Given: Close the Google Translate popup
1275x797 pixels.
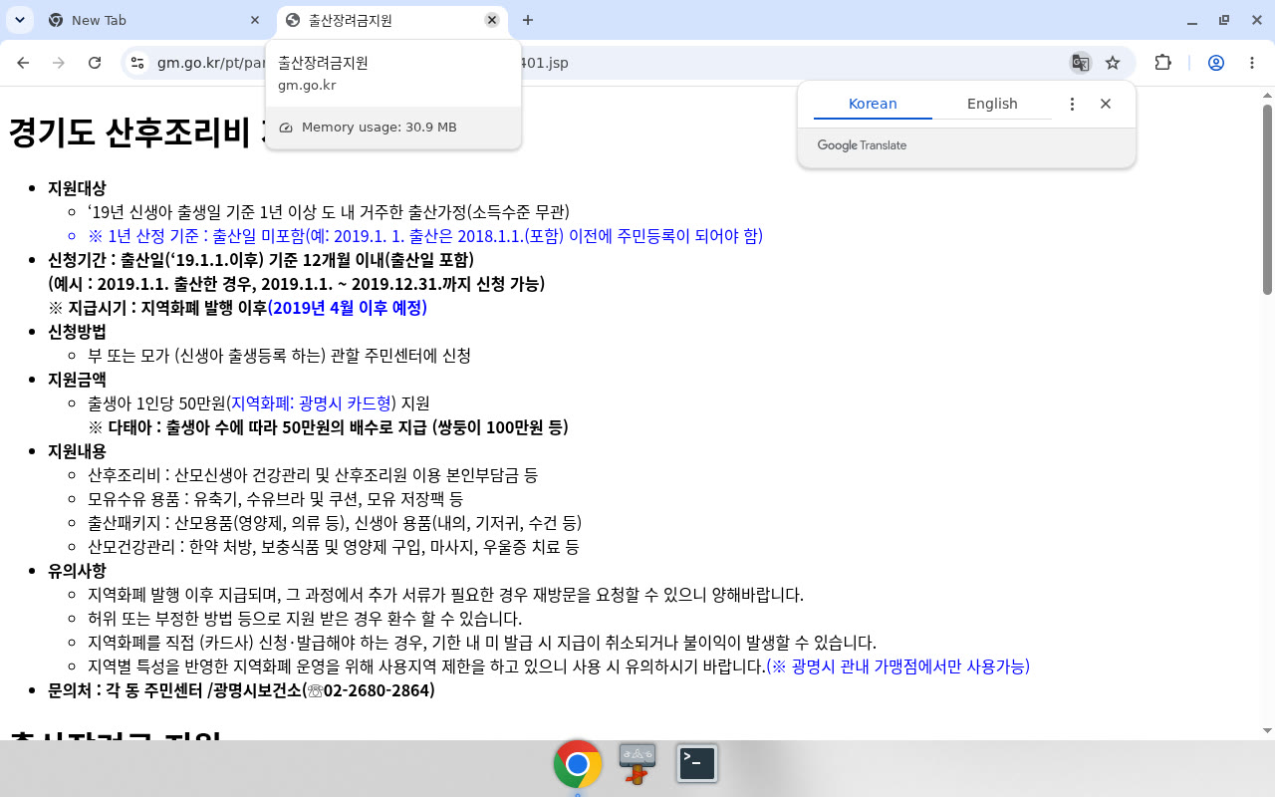Looking at the screenshot, I should [1106, 104].
